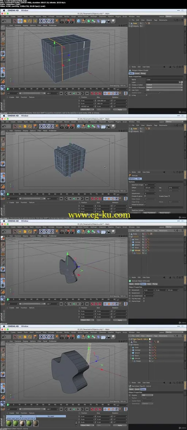Open Layout Startup dropdown in the Polygon Object frame
This screenshot has height=430, width=187.
pyautogui.click(x=174, y=16)
